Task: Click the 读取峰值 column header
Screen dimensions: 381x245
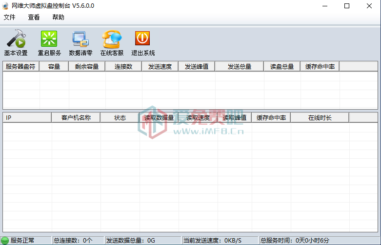Action: 235,118
